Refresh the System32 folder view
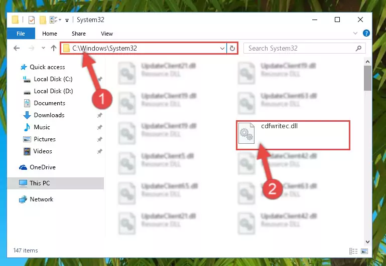 click(x=232, y=49)
